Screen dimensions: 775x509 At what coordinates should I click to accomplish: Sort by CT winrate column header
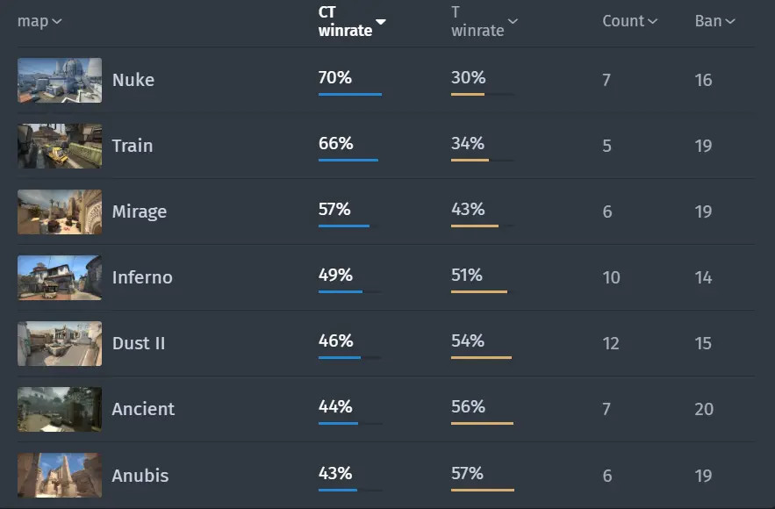click(x=352, y=21)
